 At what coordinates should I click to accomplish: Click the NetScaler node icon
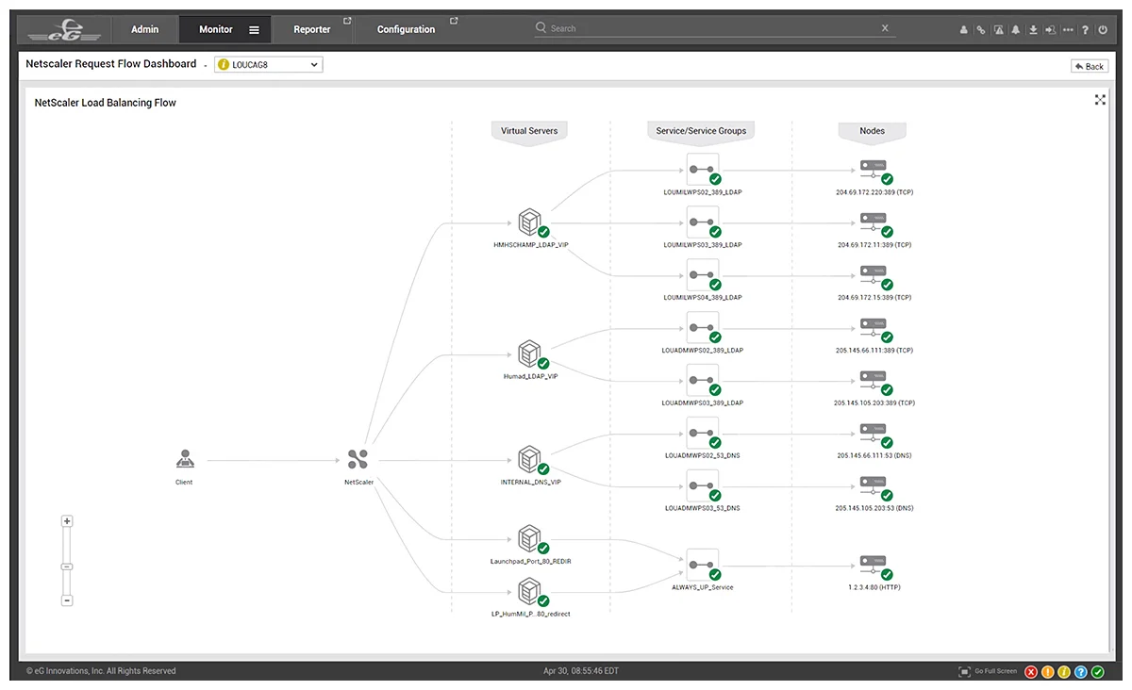pyautogui.click(x=358, y=460)
